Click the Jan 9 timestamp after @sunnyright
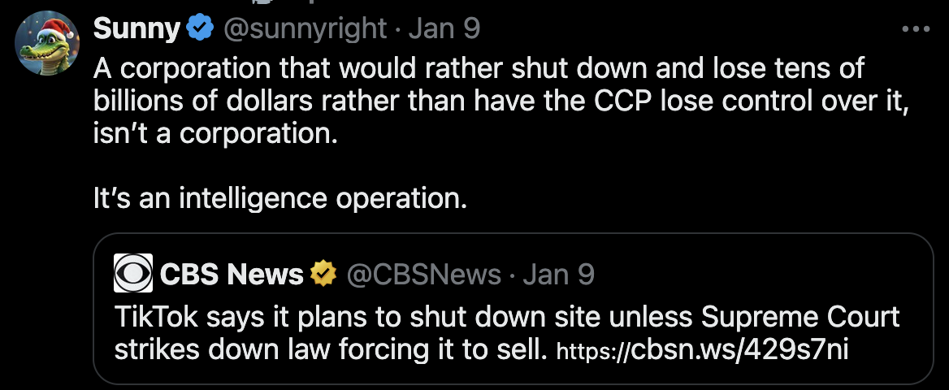Image resolution: width=949 pixels, height=390 pixels. (444, 30)
